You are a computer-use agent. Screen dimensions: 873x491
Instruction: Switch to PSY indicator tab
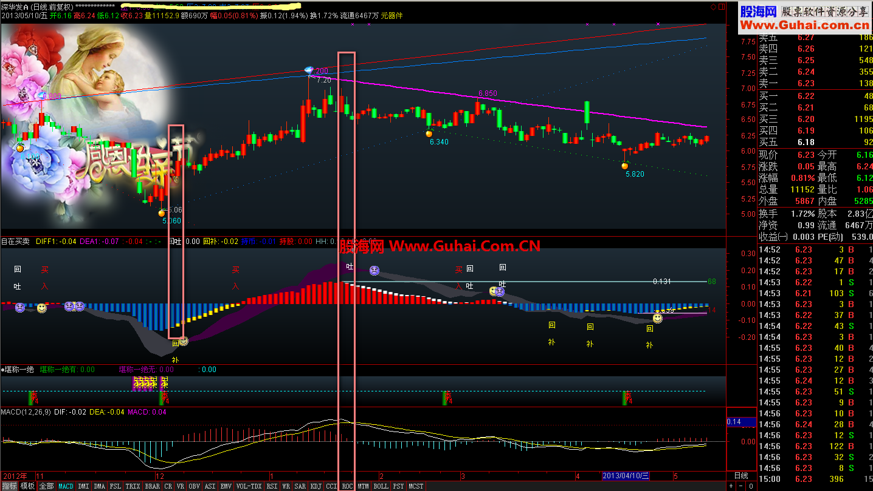tap(398, 486)
